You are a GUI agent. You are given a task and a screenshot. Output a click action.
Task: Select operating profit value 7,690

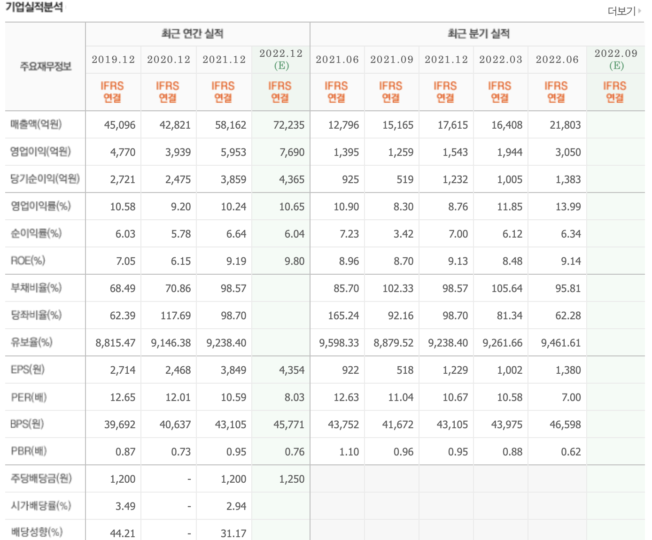click(x=292, y=153)
